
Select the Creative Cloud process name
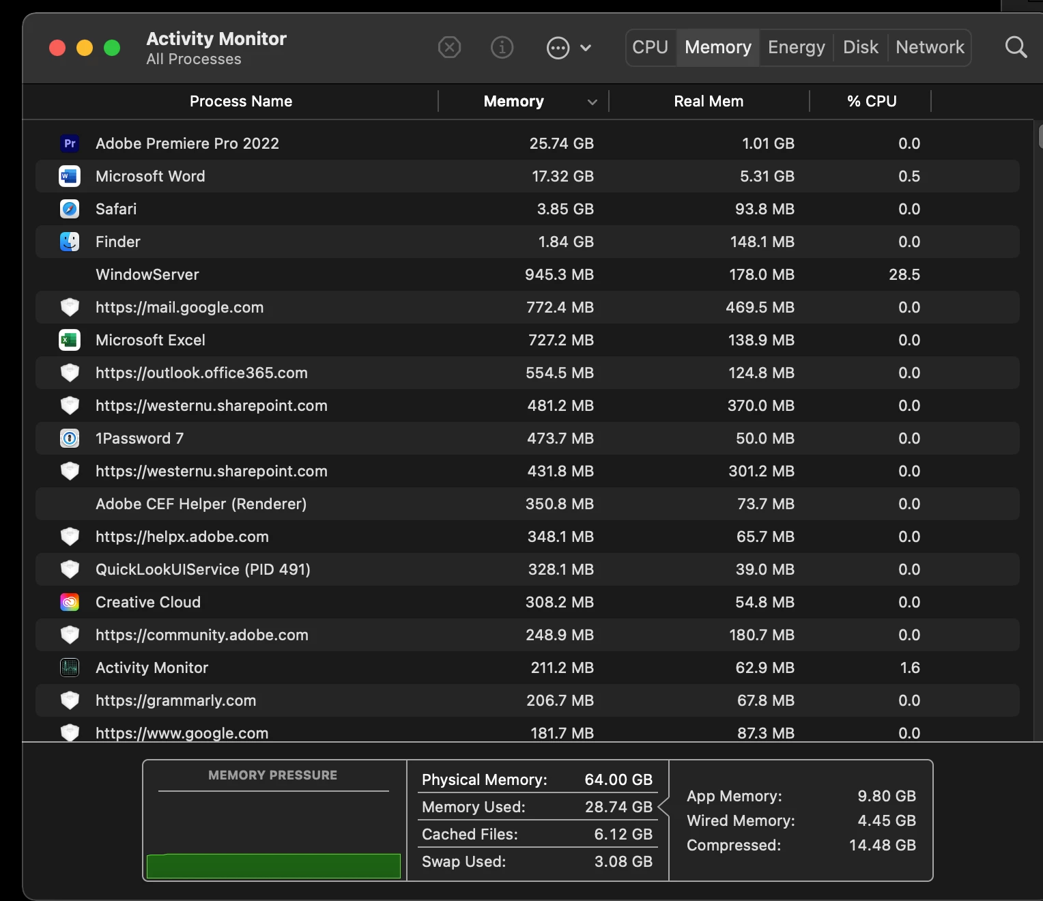[x=148, y=602]
